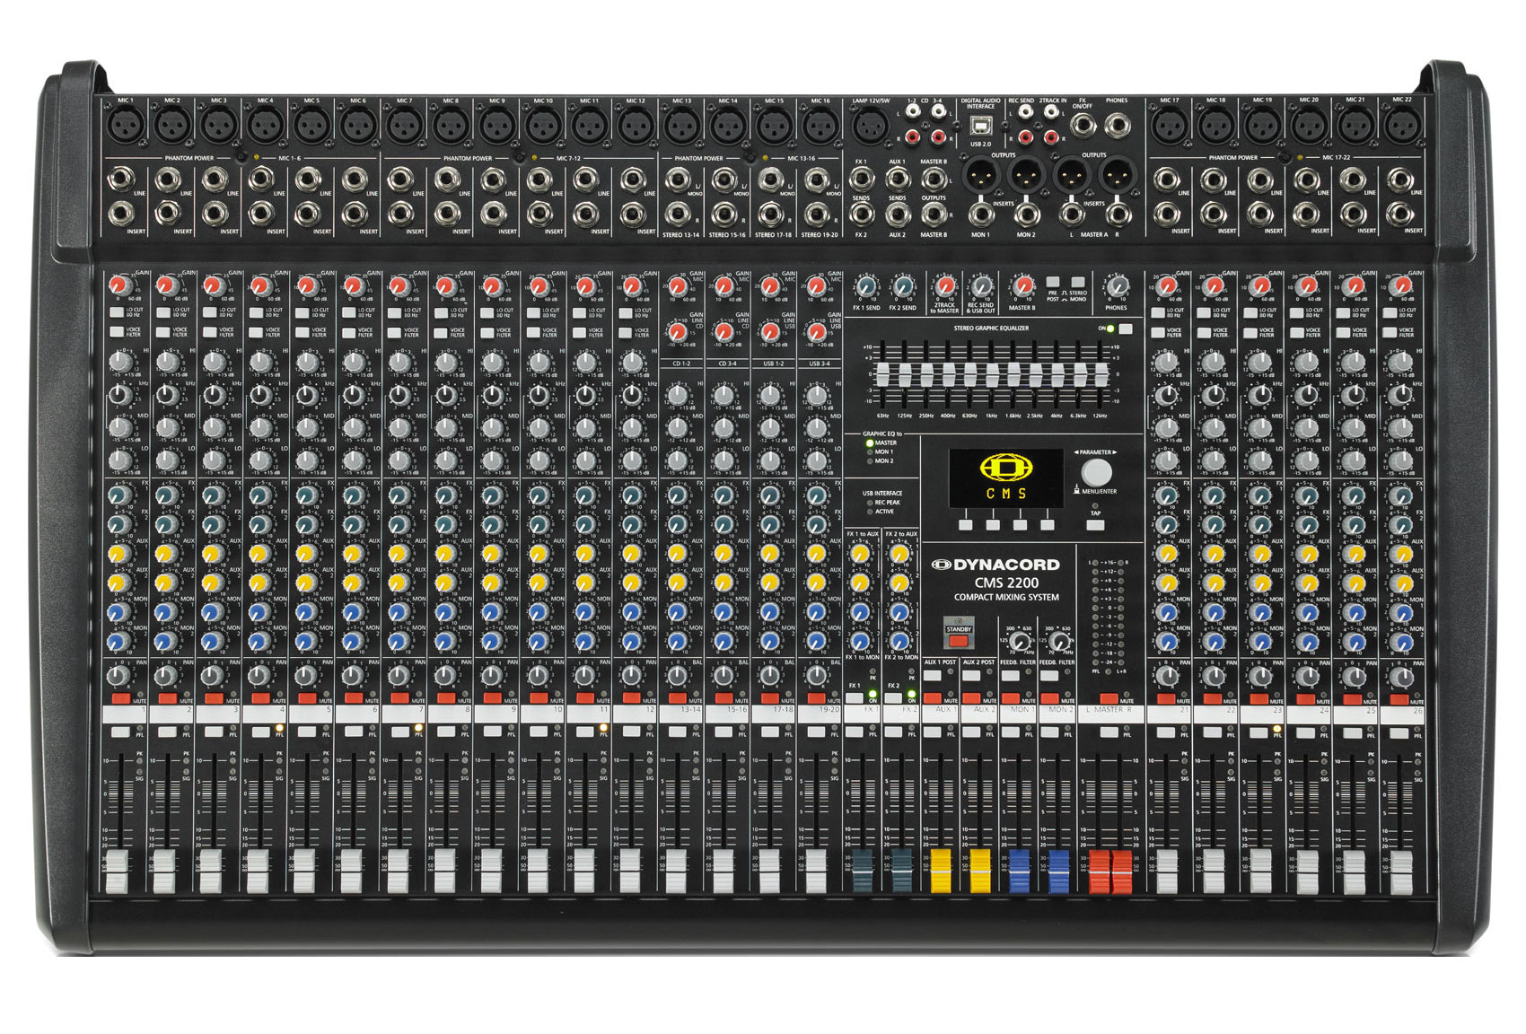Enable VOICE FILTER on channel 3
The image size is (1526, 1034).
[x=209, y=332]
